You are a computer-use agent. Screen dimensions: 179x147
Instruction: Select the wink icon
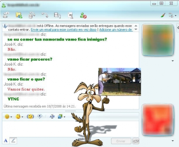click(x=18, y=117)
